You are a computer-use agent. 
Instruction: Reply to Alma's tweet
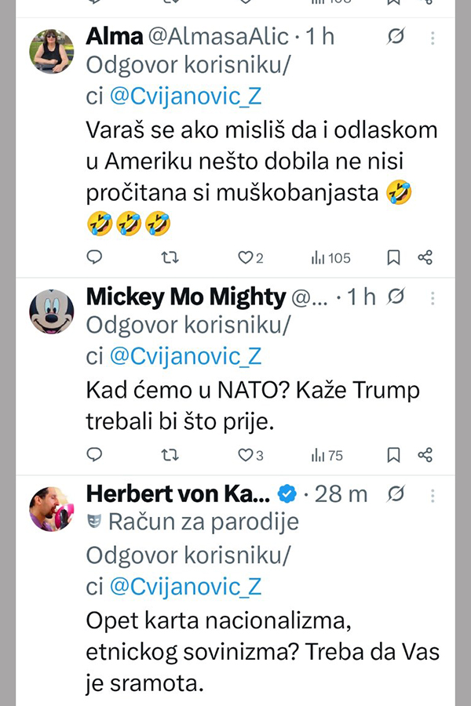94,257
